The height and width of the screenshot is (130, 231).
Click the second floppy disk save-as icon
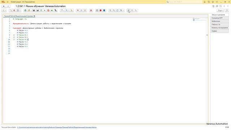pos(38,10)
